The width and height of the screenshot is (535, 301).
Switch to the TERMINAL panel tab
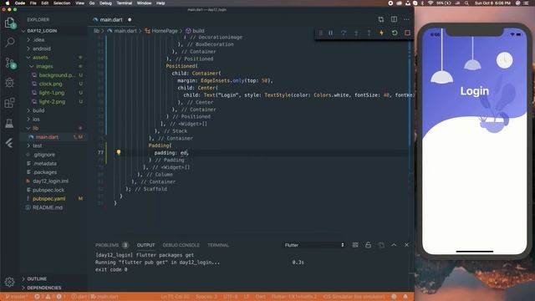218,245
